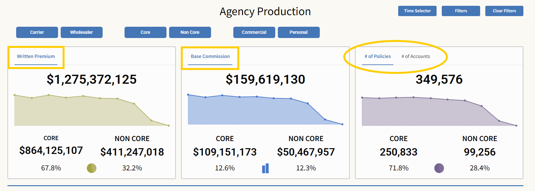
Task: Toggle the Wholesaler filter
Action: coord(81,32)
